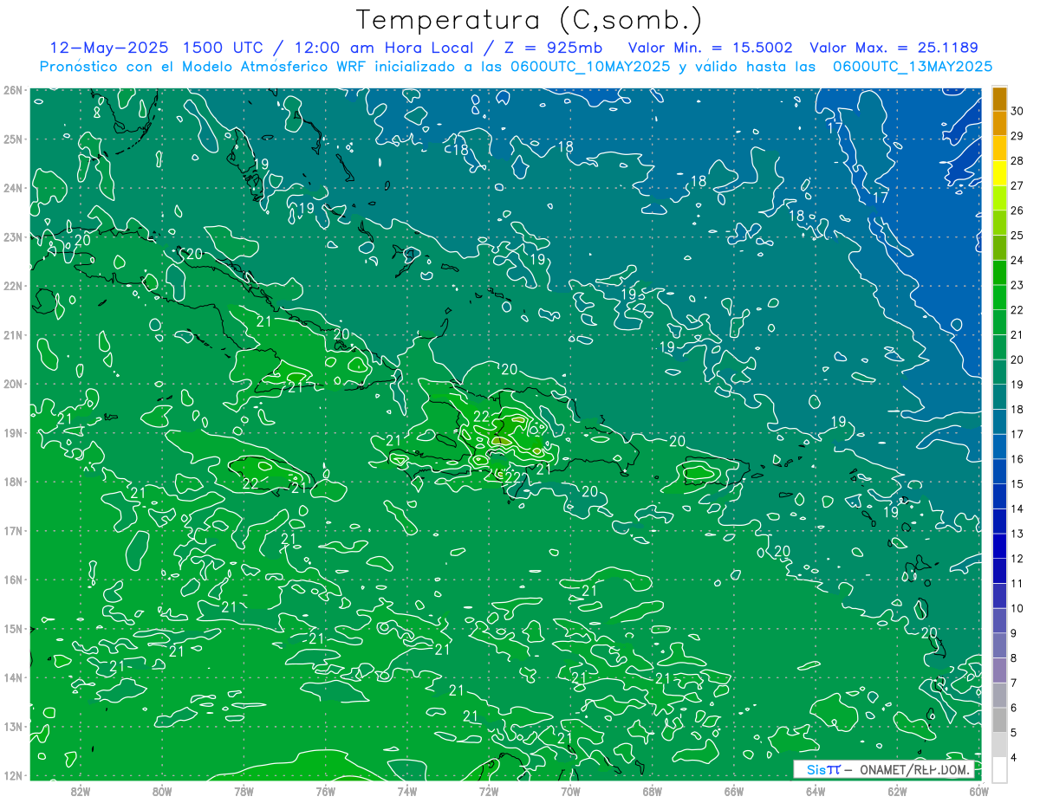Click the latitude axis label "22N"
The image size is (1040, 803).
pos(12,286)
